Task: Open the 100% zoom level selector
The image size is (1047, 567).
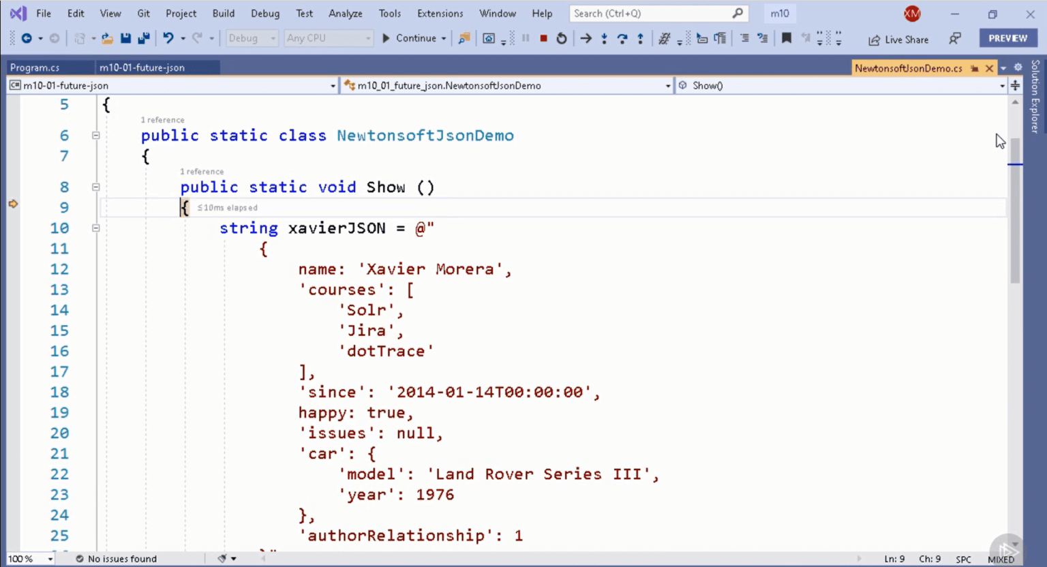Action: coord(30,558)
